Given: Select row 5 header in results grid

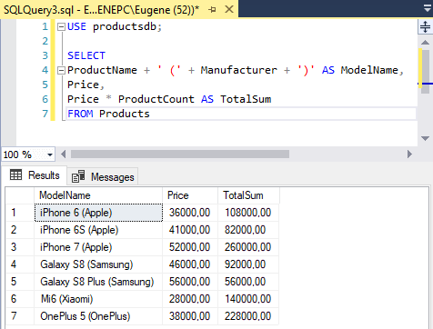Looking at the screenshot, I should [x=20, y=282].
